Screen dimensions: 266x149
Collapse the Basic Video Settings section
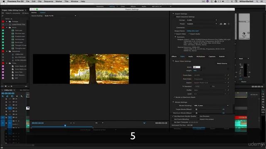pyautogui.click(x=173, y=61)
